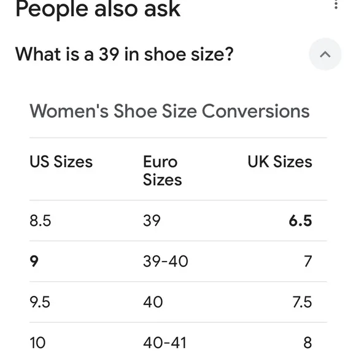The width and height of the screenshot is (356, 356).
Task: Select the UK Sizes column header
Action: pos(280,162)
